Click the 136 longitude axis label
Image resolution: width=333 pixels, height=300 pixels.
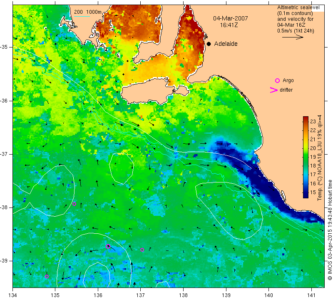[x=98, y=295]
